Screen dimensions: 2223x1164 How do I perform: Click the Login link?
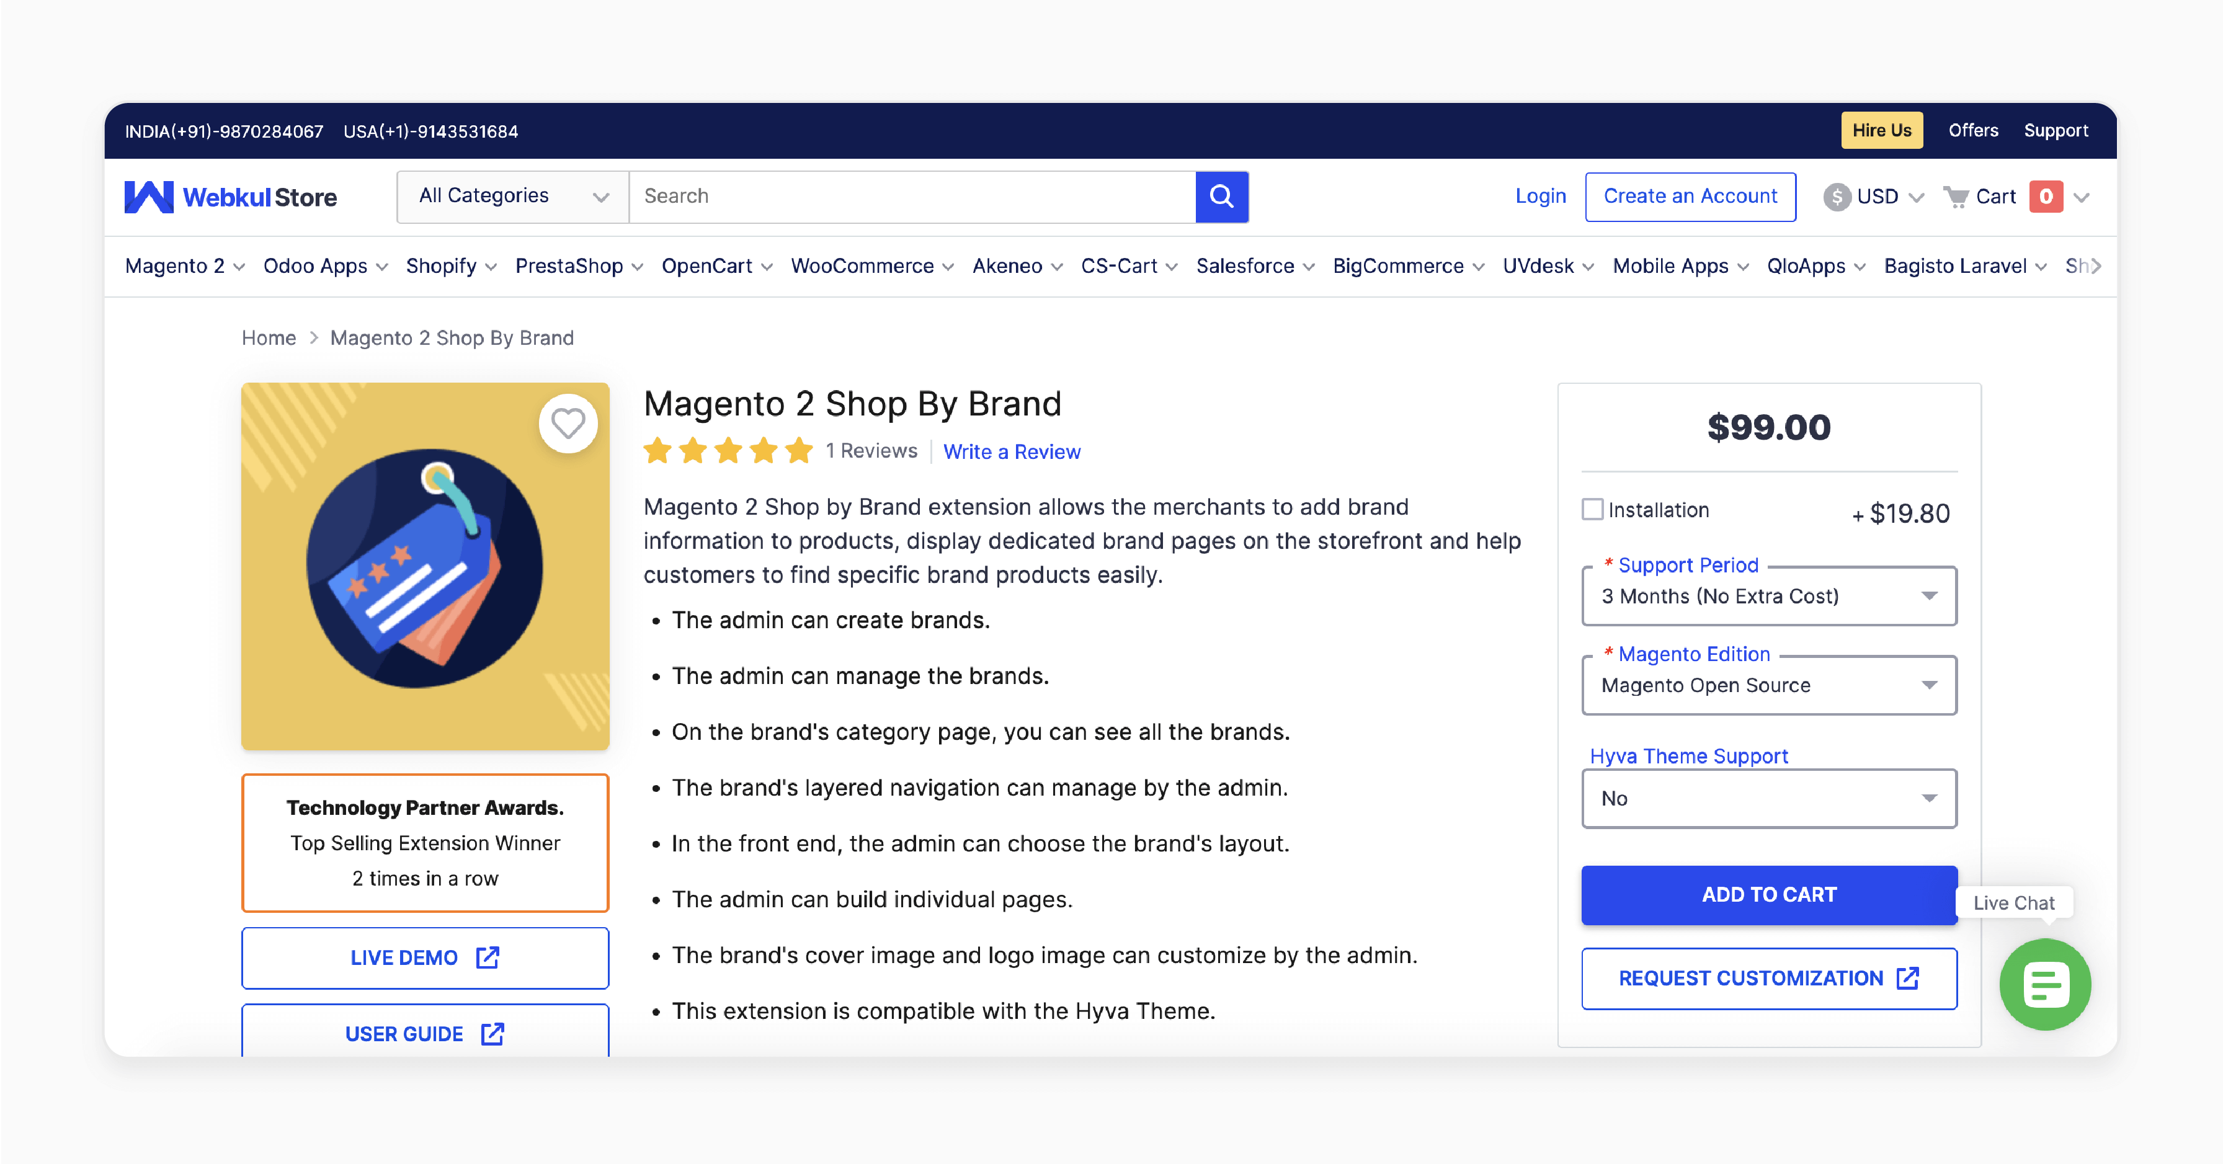pos(1540,197)
